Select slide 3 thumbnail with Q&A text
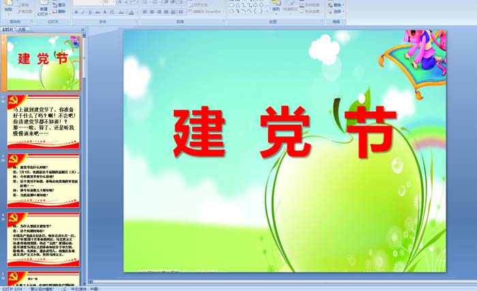Screen dimensions: 477x291 tap(44, 181)
